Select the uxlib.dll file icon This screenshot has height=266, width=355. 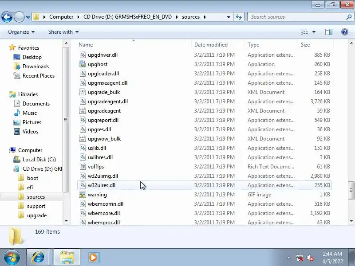(83, 148)
